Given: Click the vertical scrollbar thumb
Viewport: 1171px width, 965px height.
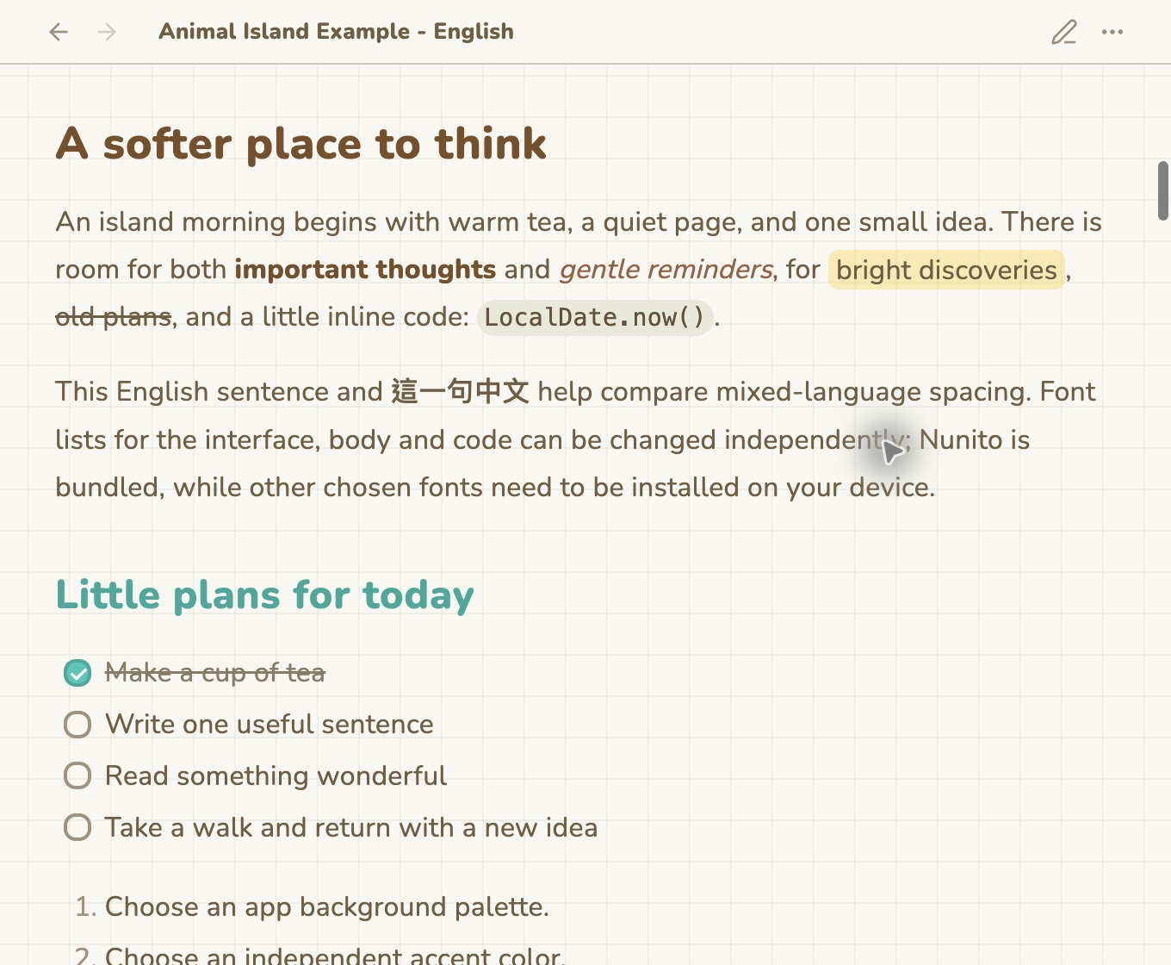Looking at the screenshot, I should click(1163, 190).
